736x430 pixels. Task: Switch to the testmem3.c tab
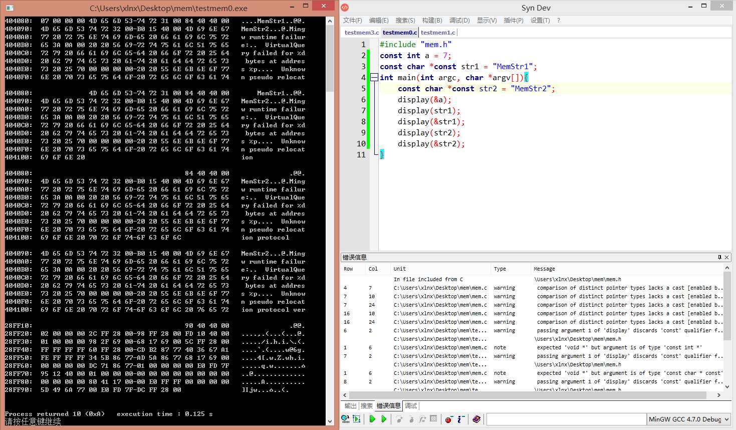pos(362,33)
